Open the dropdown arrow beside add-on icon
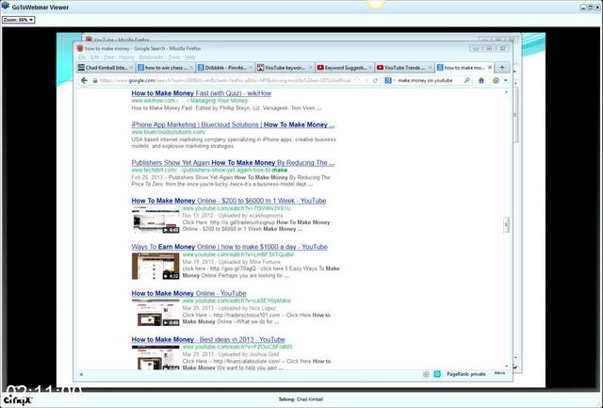The height and width of the screenshot is (408, 603). (x=505, y=80)
